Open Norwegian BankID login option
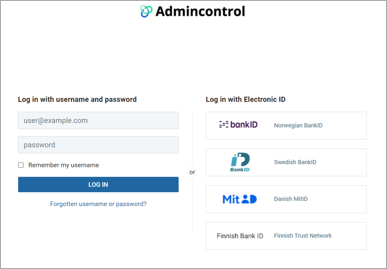Viewport: 387px width, 269px height. point(286,125)
